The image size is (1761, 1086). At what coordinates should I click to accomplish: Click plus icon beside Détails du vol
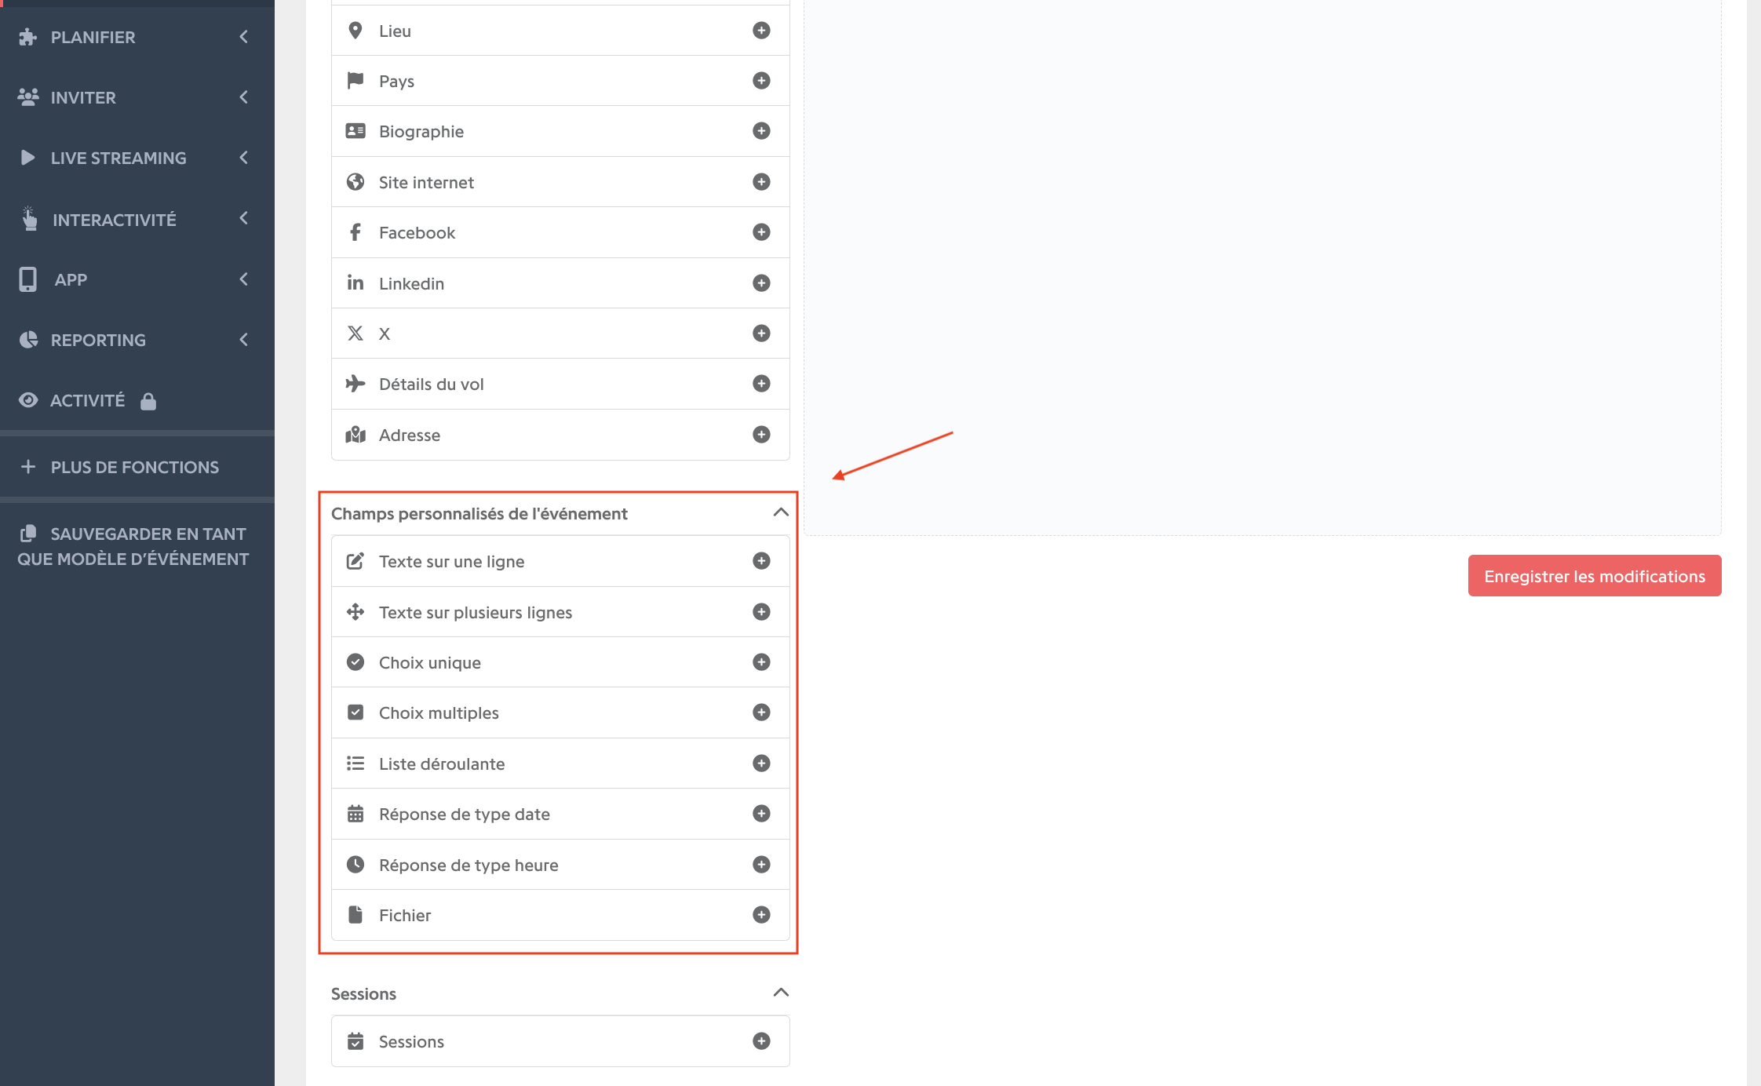coord(760,384)
